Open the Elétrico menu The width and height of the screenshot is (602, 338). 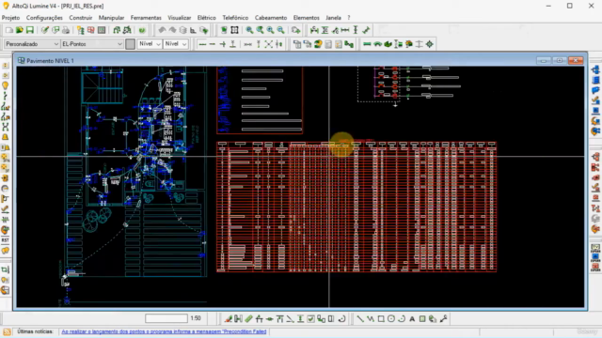pyautogui.click(x=207, y=18)
